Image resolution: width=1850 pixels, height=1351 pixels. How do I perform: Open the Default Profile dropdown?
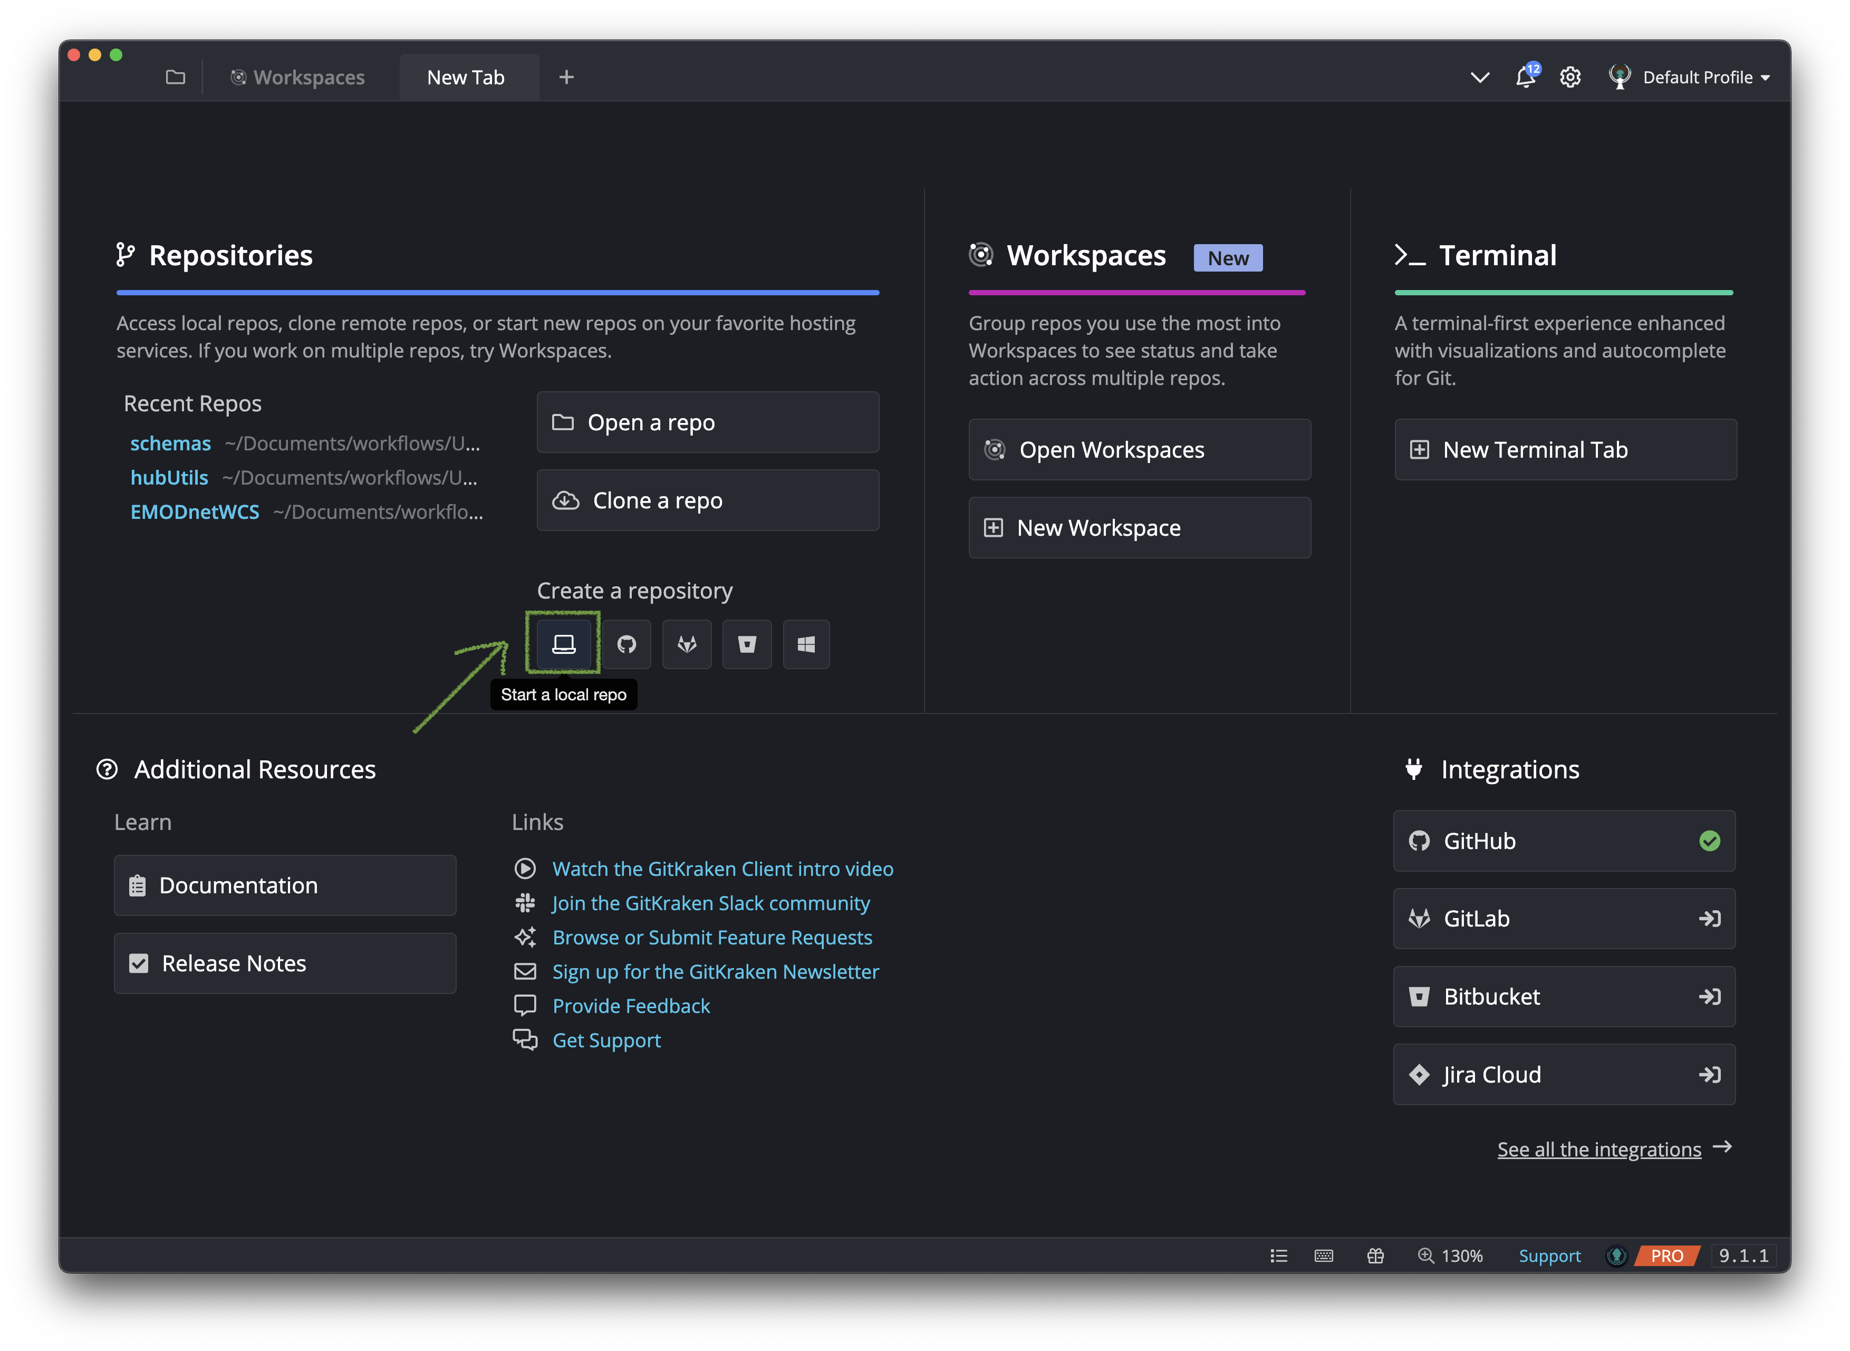pos(1706,77)
